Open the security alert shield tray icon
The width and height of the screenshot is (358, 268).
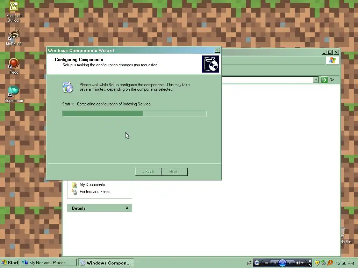[317, 263]
